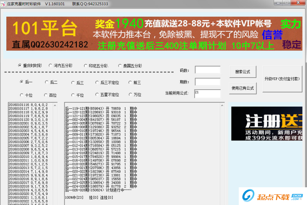This screenshot has height=205, width=307.
Task: Select the 河内五分彩 radio option
Action: pos(61,66)
